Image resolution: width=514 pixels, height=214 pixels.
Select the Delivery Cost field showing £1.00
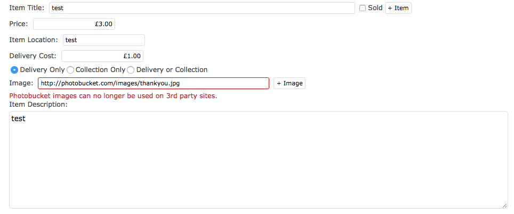coord(102,56)
